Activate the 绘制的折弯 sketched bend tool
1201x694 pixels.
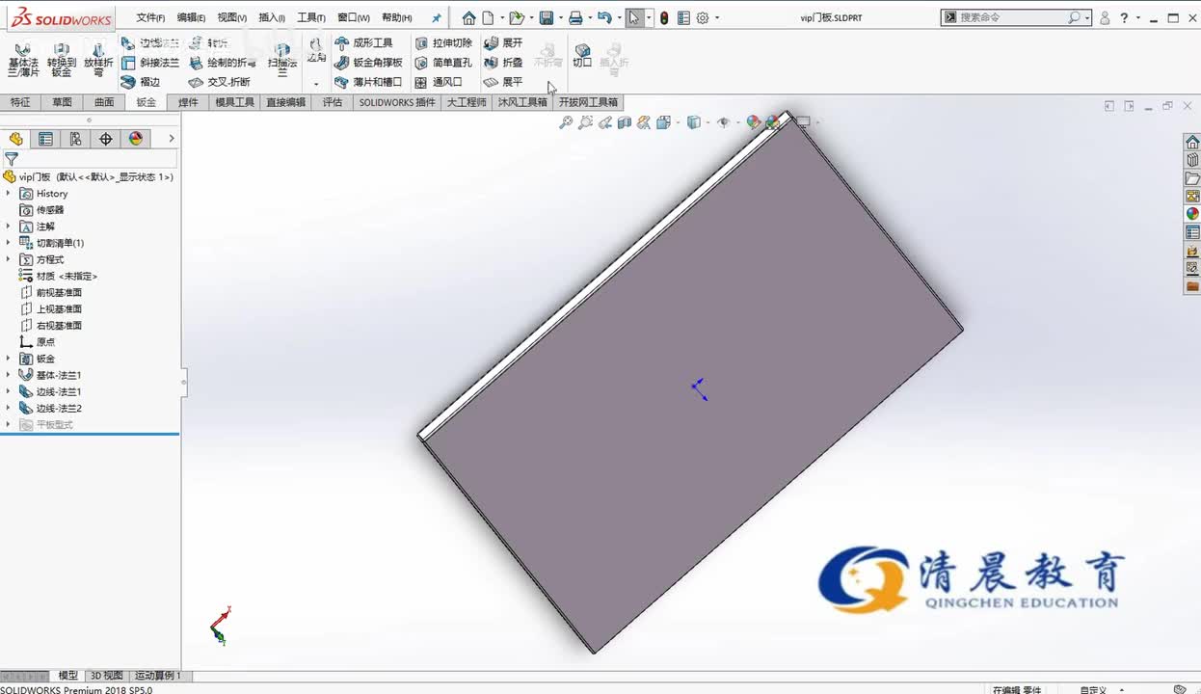pyautogui.click(x=223, y=63)
